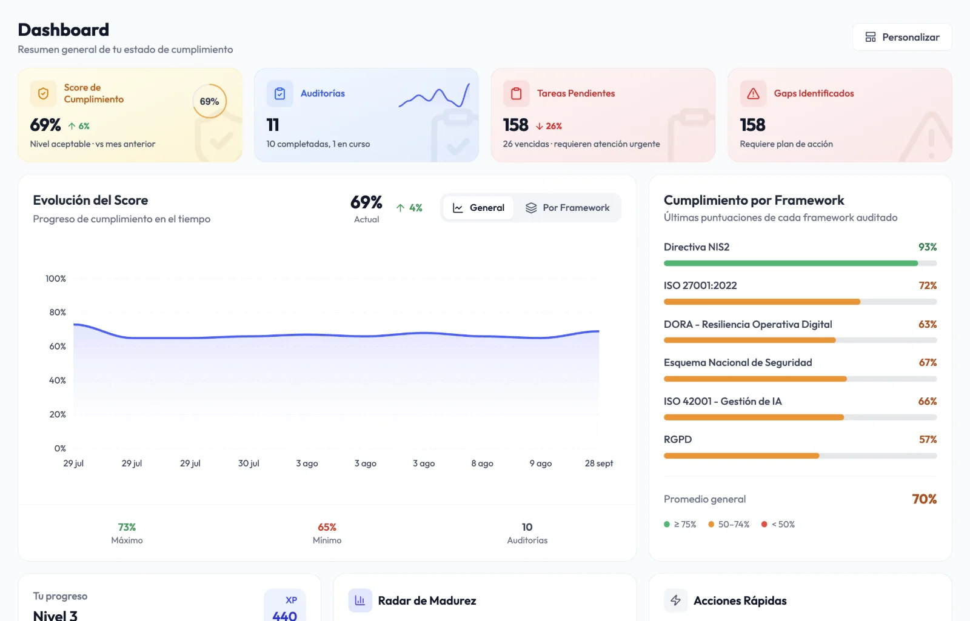Click the down arrow beside 26% on Tareas card
970x621 pixels.
point(539,126)
